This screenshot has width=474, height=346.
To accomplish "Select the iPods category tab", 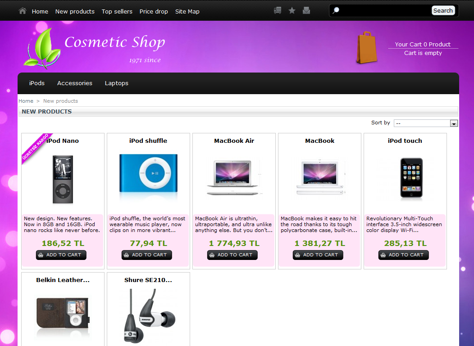I will click(37, 83).
